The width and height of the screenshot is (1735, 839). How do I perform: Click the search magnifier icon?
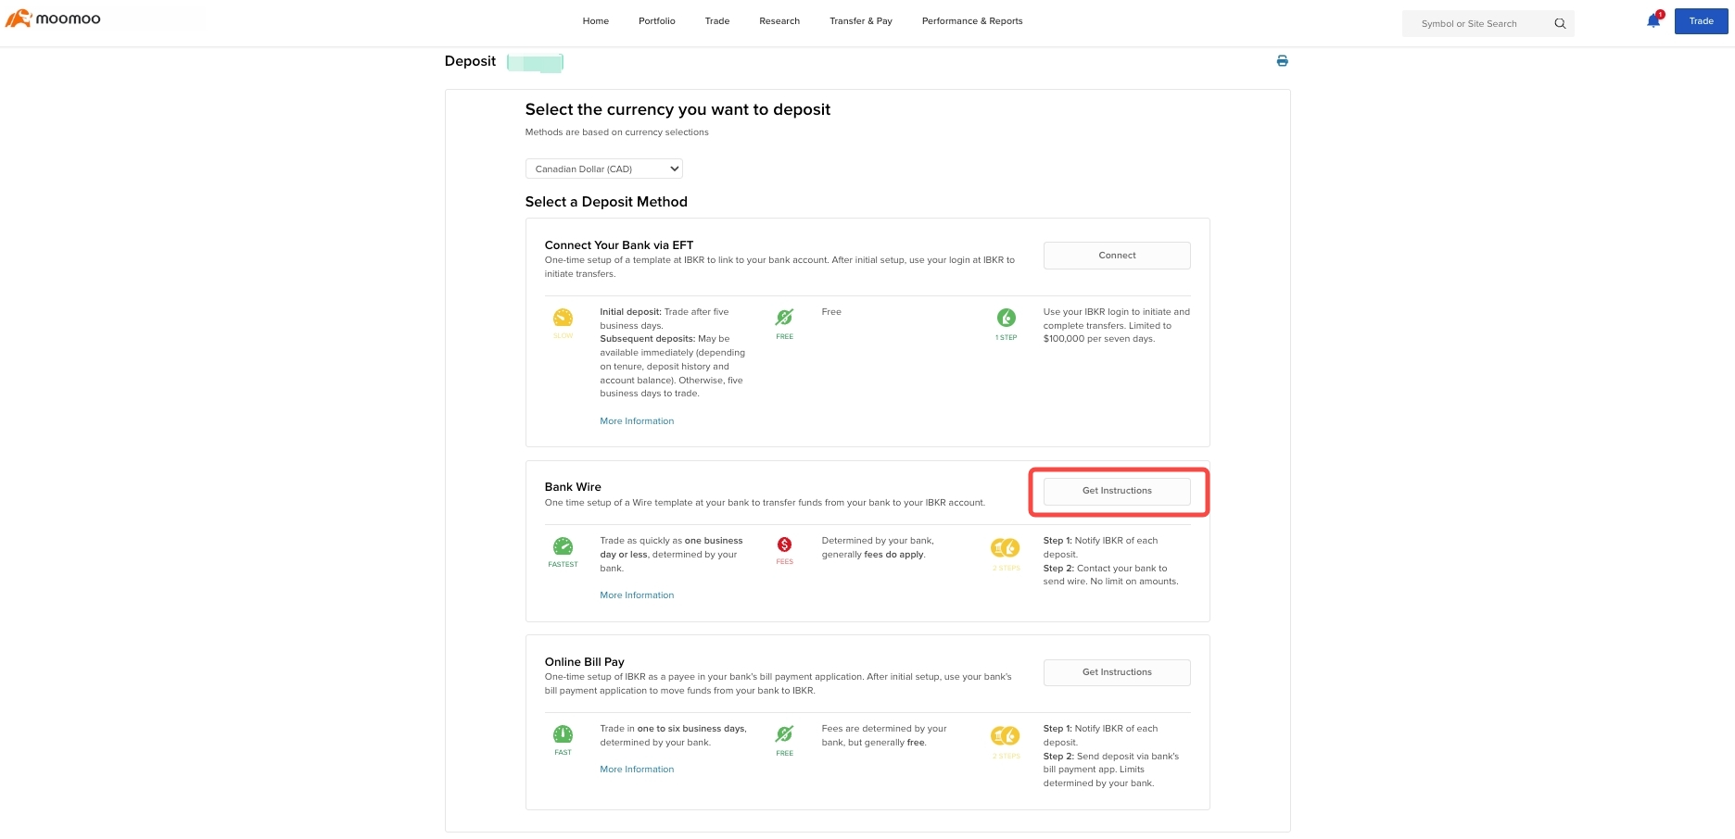pos(1560,24)
